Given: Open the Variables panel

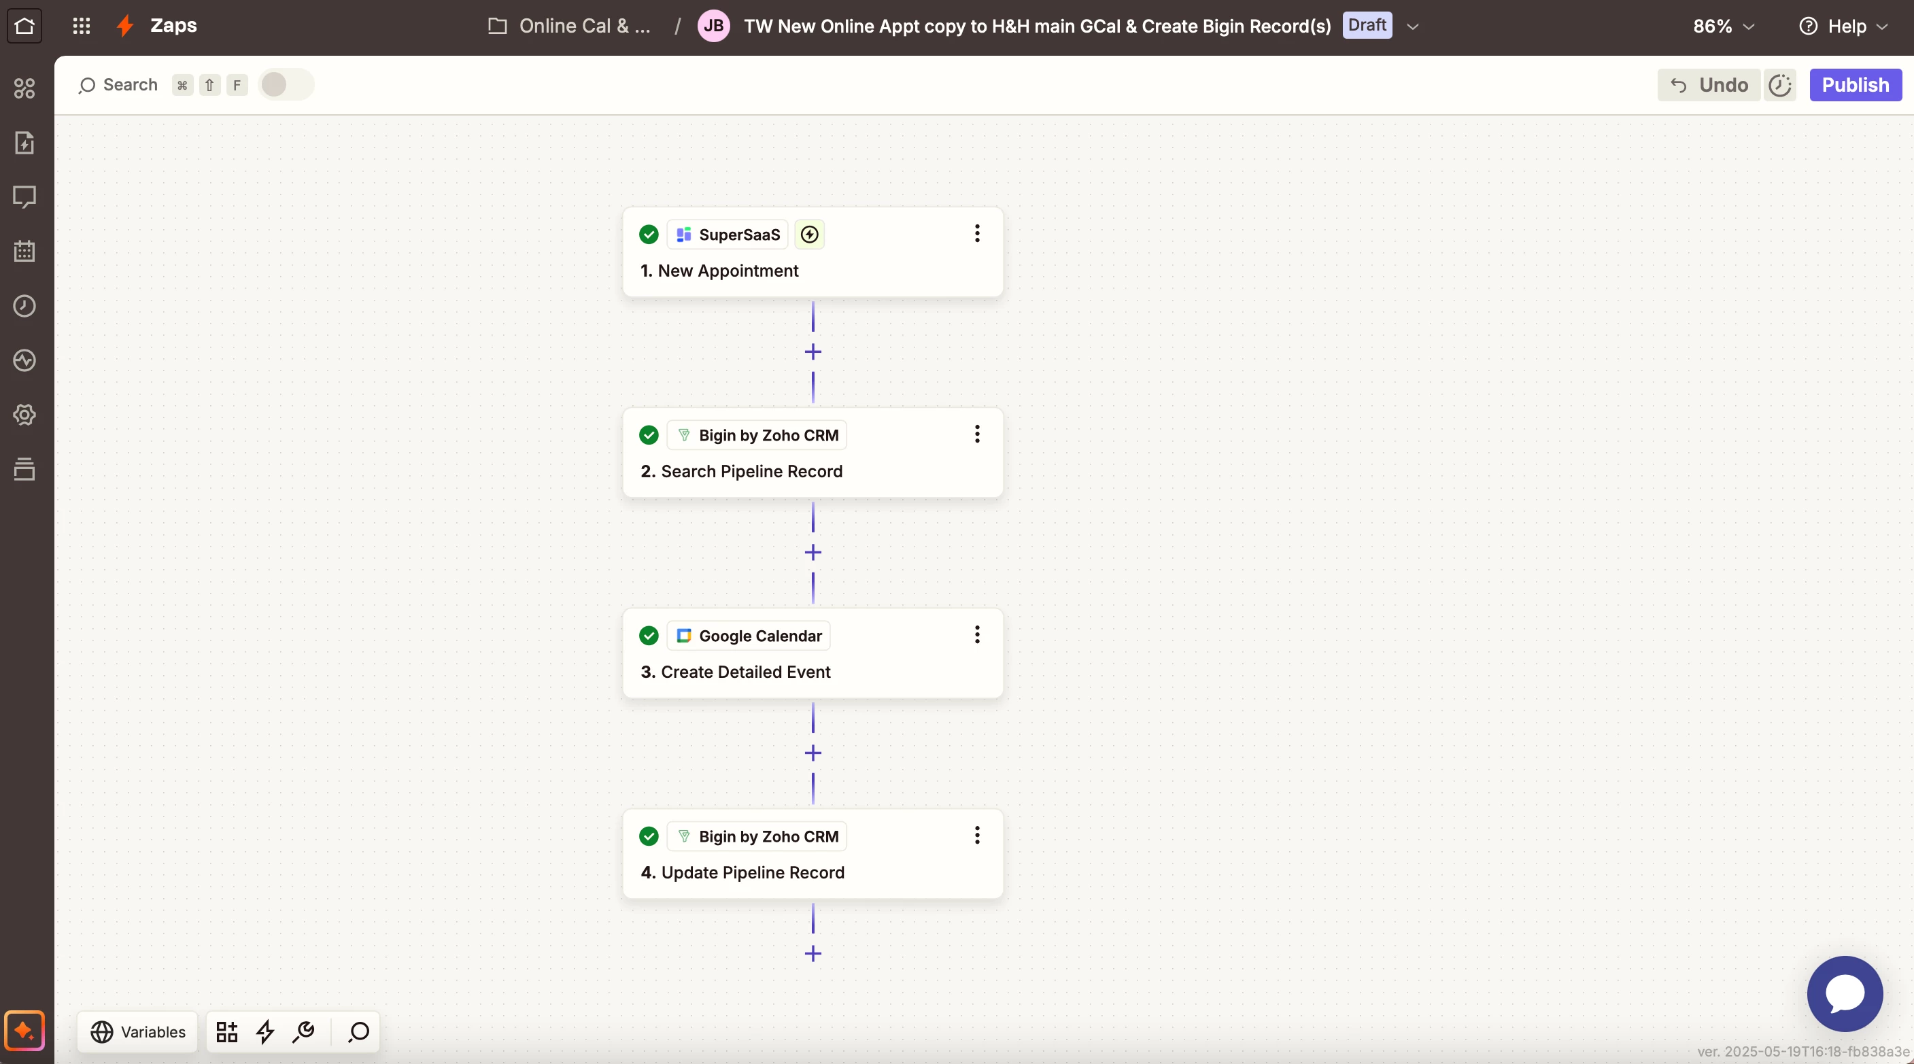Looking at the screenshot, I should point(137,1031).
